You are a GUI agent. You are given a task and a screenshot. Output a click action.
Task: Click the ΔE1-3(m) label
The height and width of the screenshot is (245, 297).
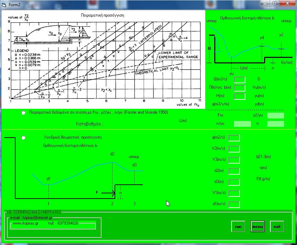(263, 157)
